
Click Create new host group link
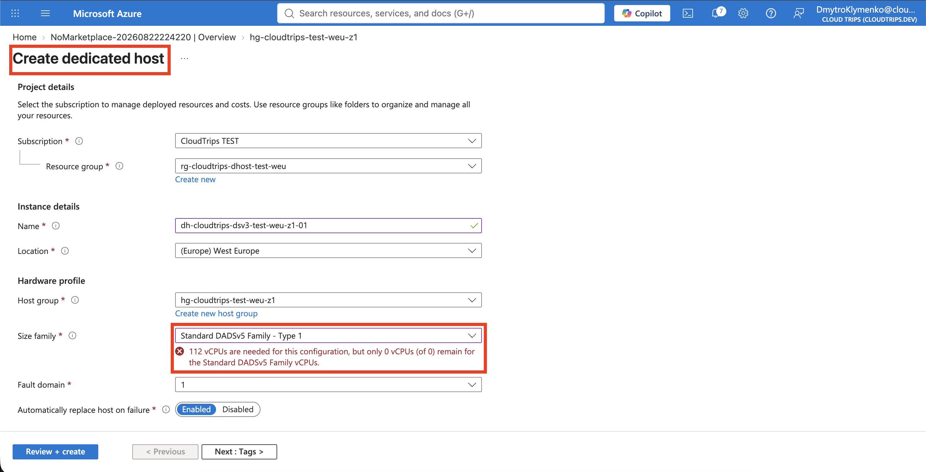(x=216, y=314)
